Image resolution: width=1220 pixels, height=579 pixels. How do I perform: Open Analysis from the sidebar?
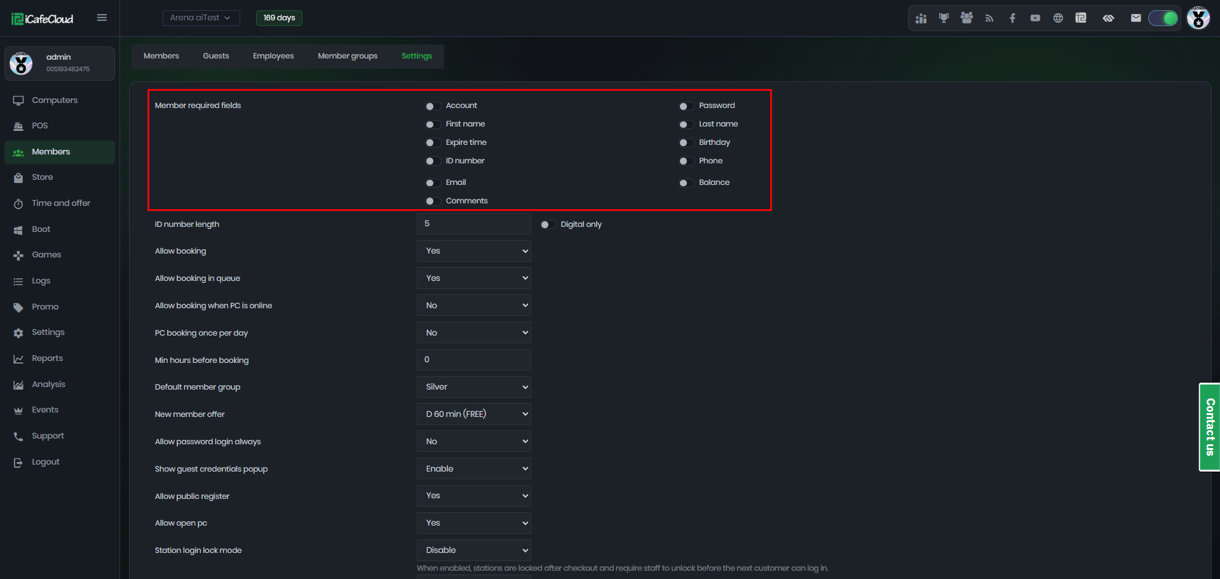click(x=60, y=385)
